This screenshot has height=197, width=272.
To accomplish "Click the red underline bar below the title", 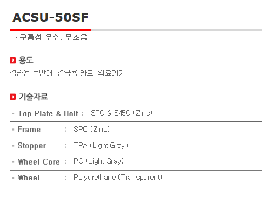I will coord(50,30).
